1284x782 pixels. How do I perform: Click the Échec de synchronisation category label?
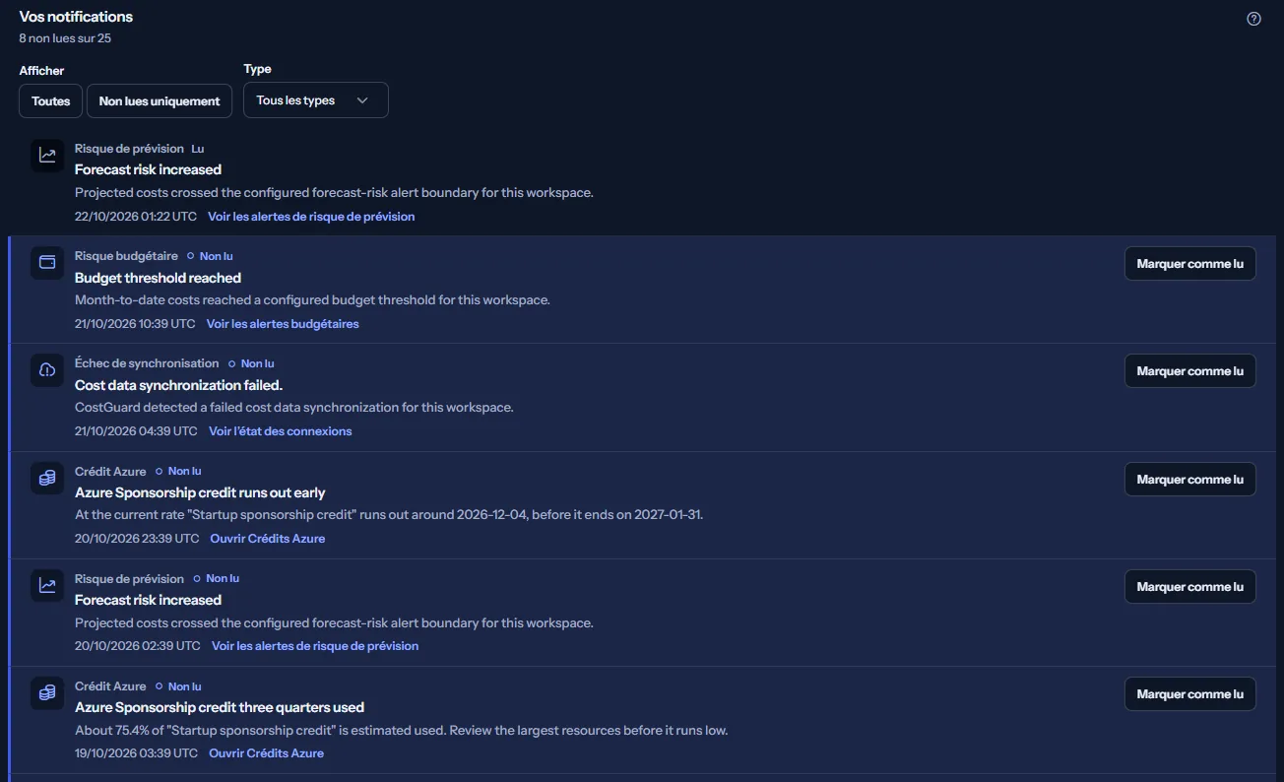click(x=147, y=363)
